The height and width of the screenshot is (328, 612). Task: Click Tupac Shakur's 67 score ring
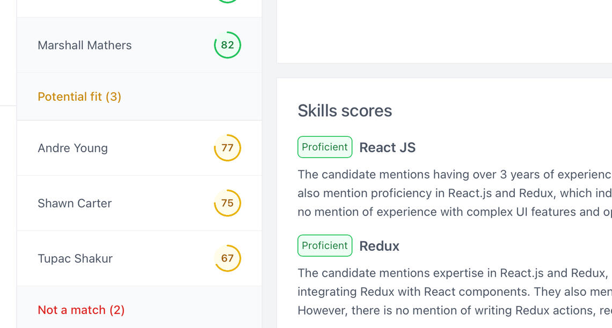[228, 258]
